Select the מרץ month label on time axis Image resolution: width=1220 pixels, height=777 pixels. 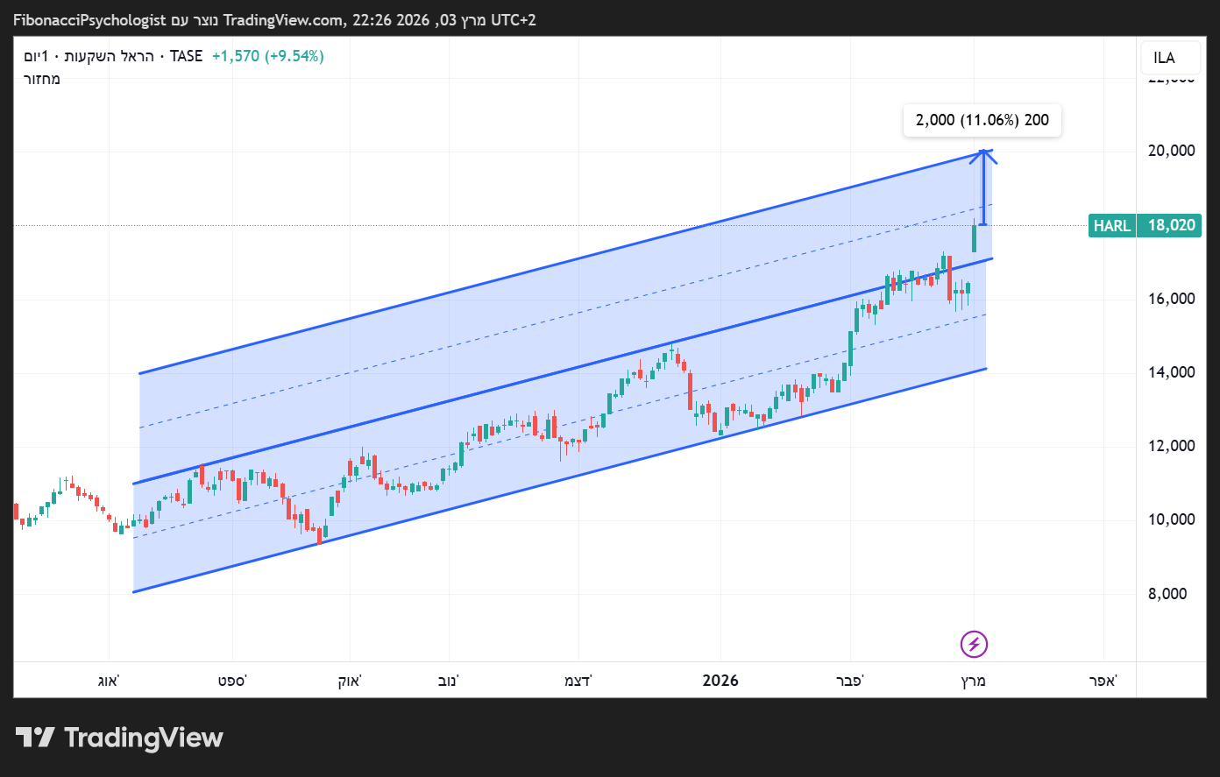pyautogui.click(x=973, y=681)
